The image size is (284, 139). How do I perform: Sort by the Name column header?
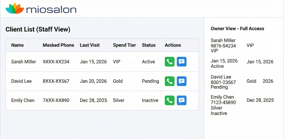17,45
